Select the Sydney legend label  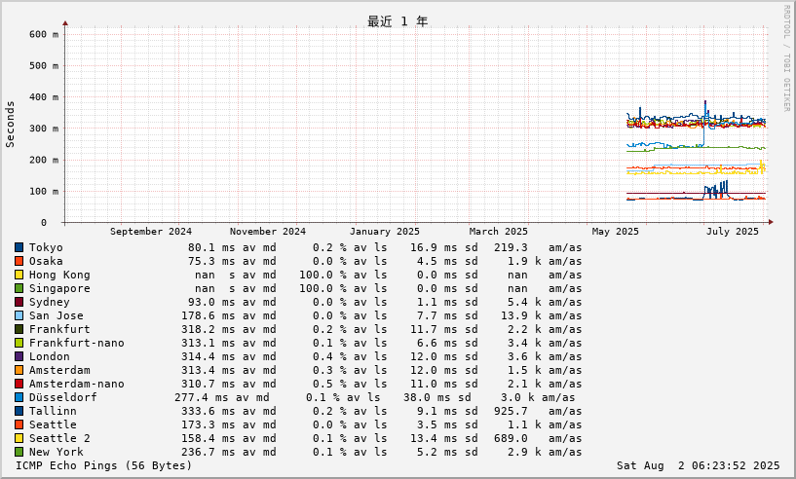point(50,303)
